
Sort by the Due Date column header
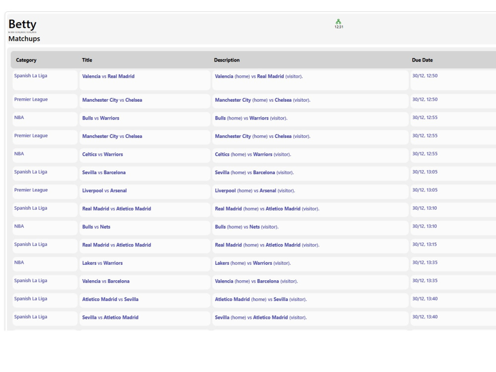422,60
